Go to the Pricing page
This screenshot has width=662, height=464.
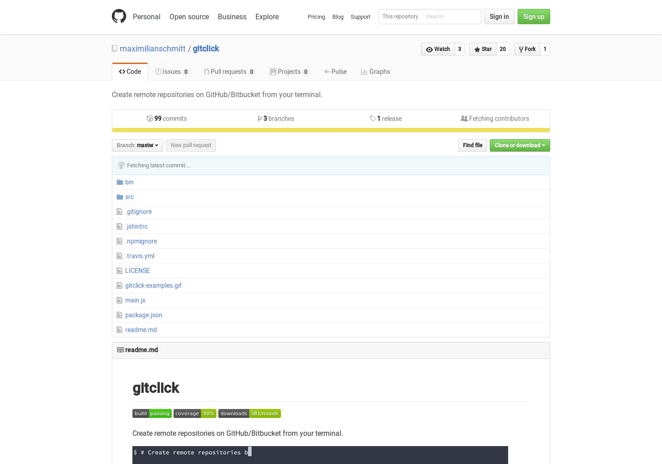click(316, 17)
